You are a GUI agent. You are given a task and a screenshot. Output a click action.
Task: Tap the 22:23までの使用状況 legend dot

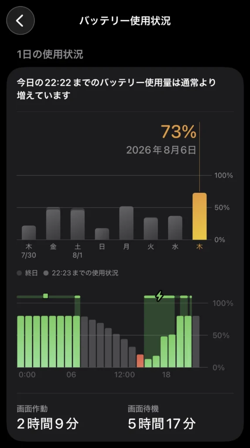click(x=46, y=273)
